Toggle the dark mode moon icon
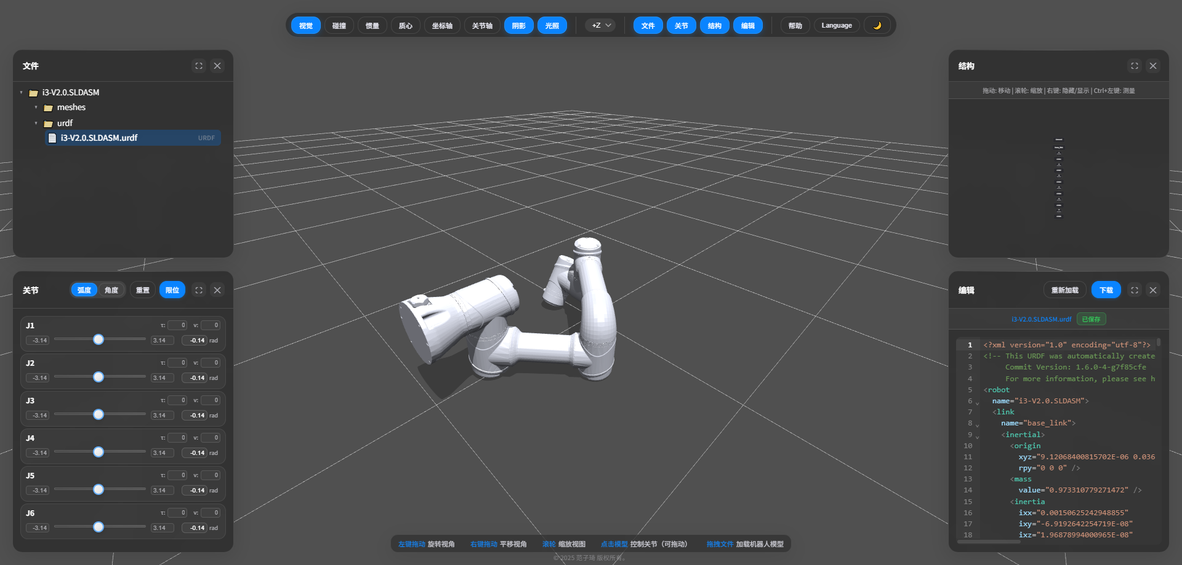 (x=877, y=26)
